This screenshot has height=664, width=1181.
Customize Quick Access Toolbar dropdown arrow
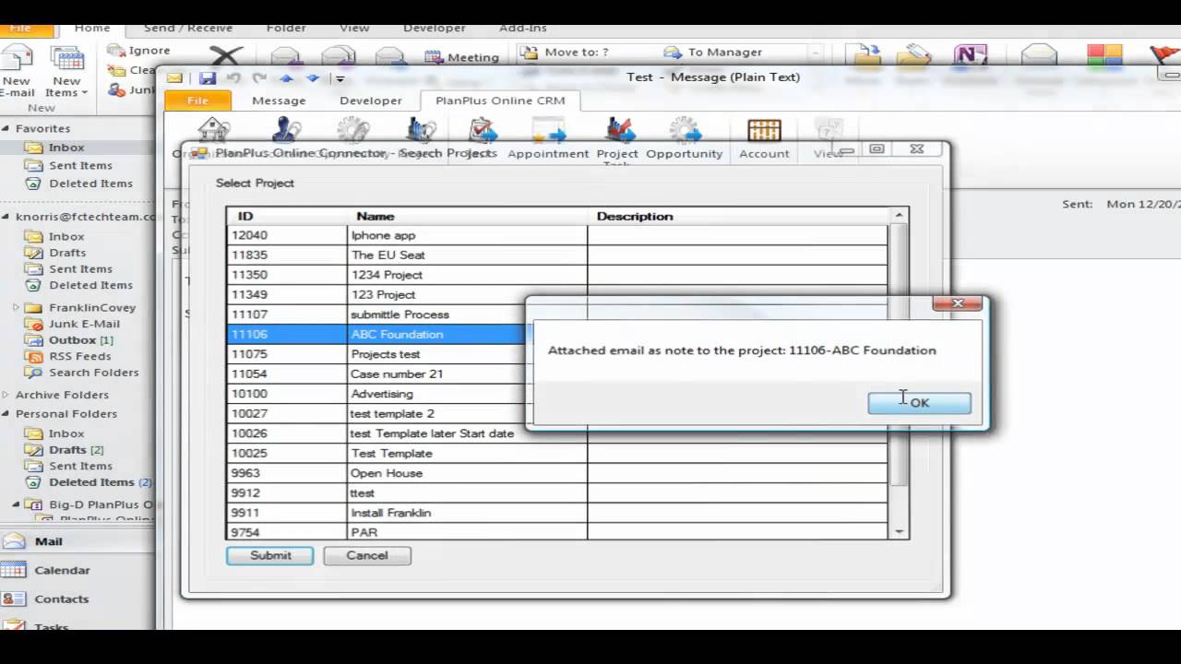340,79
